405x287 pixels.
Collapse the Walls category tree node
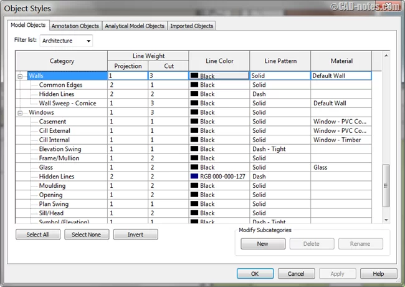click(x=21, y=75)
